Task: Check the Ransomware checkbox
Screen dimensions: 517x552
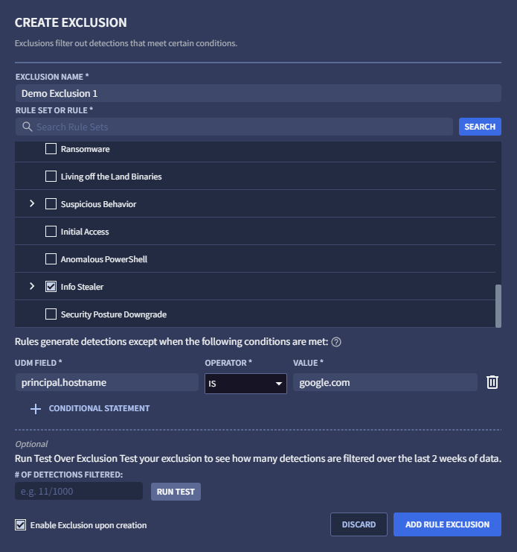Action: 51,149
